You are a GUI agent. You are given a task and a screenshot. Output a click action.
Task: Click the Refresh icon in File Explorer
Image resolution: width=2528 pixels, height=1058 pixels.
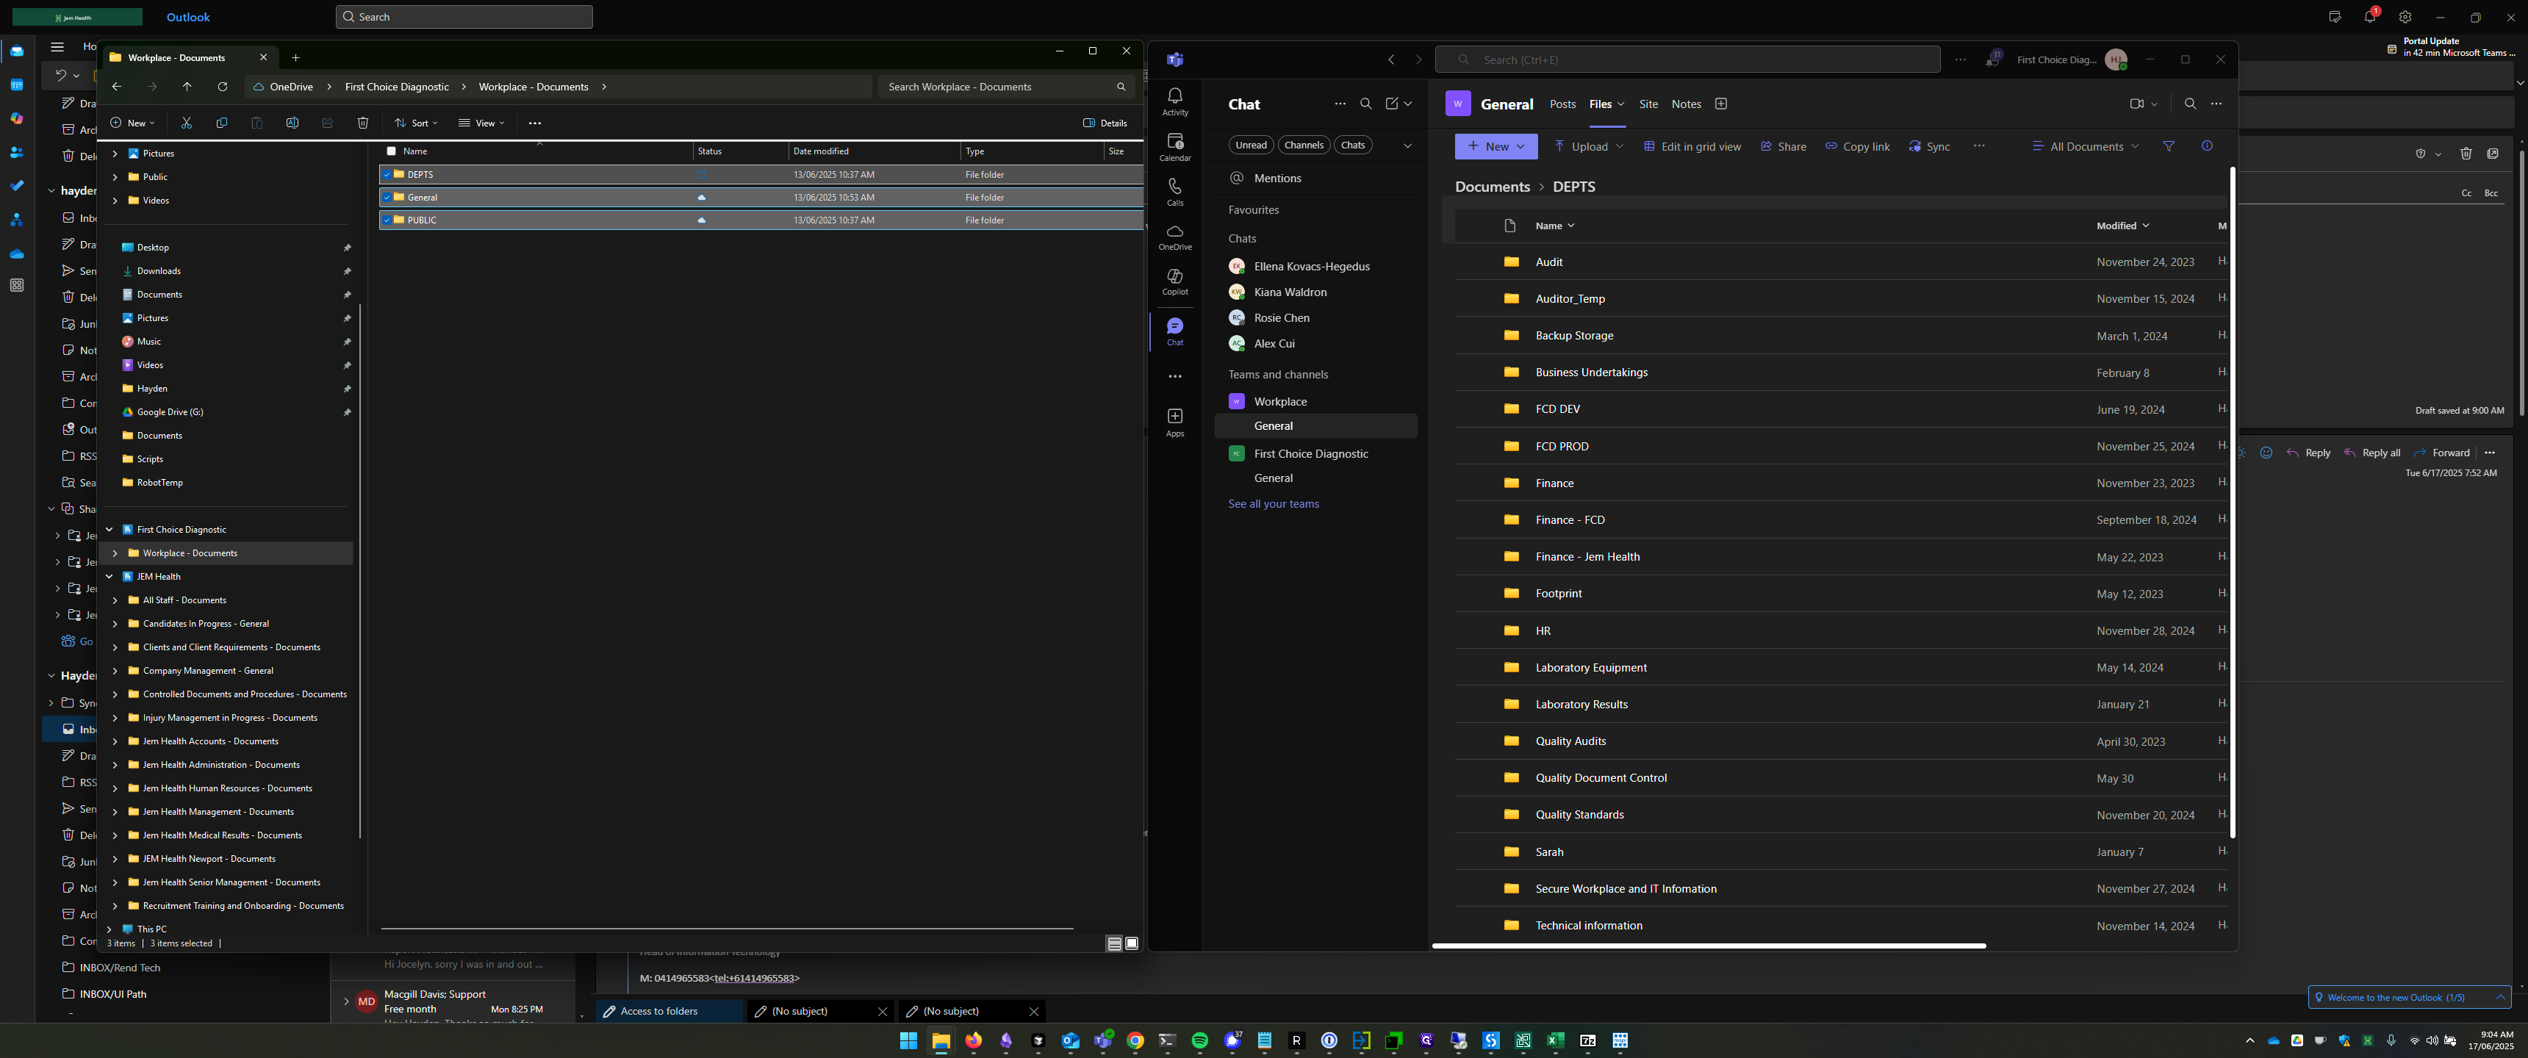click(x=223, y=87)
